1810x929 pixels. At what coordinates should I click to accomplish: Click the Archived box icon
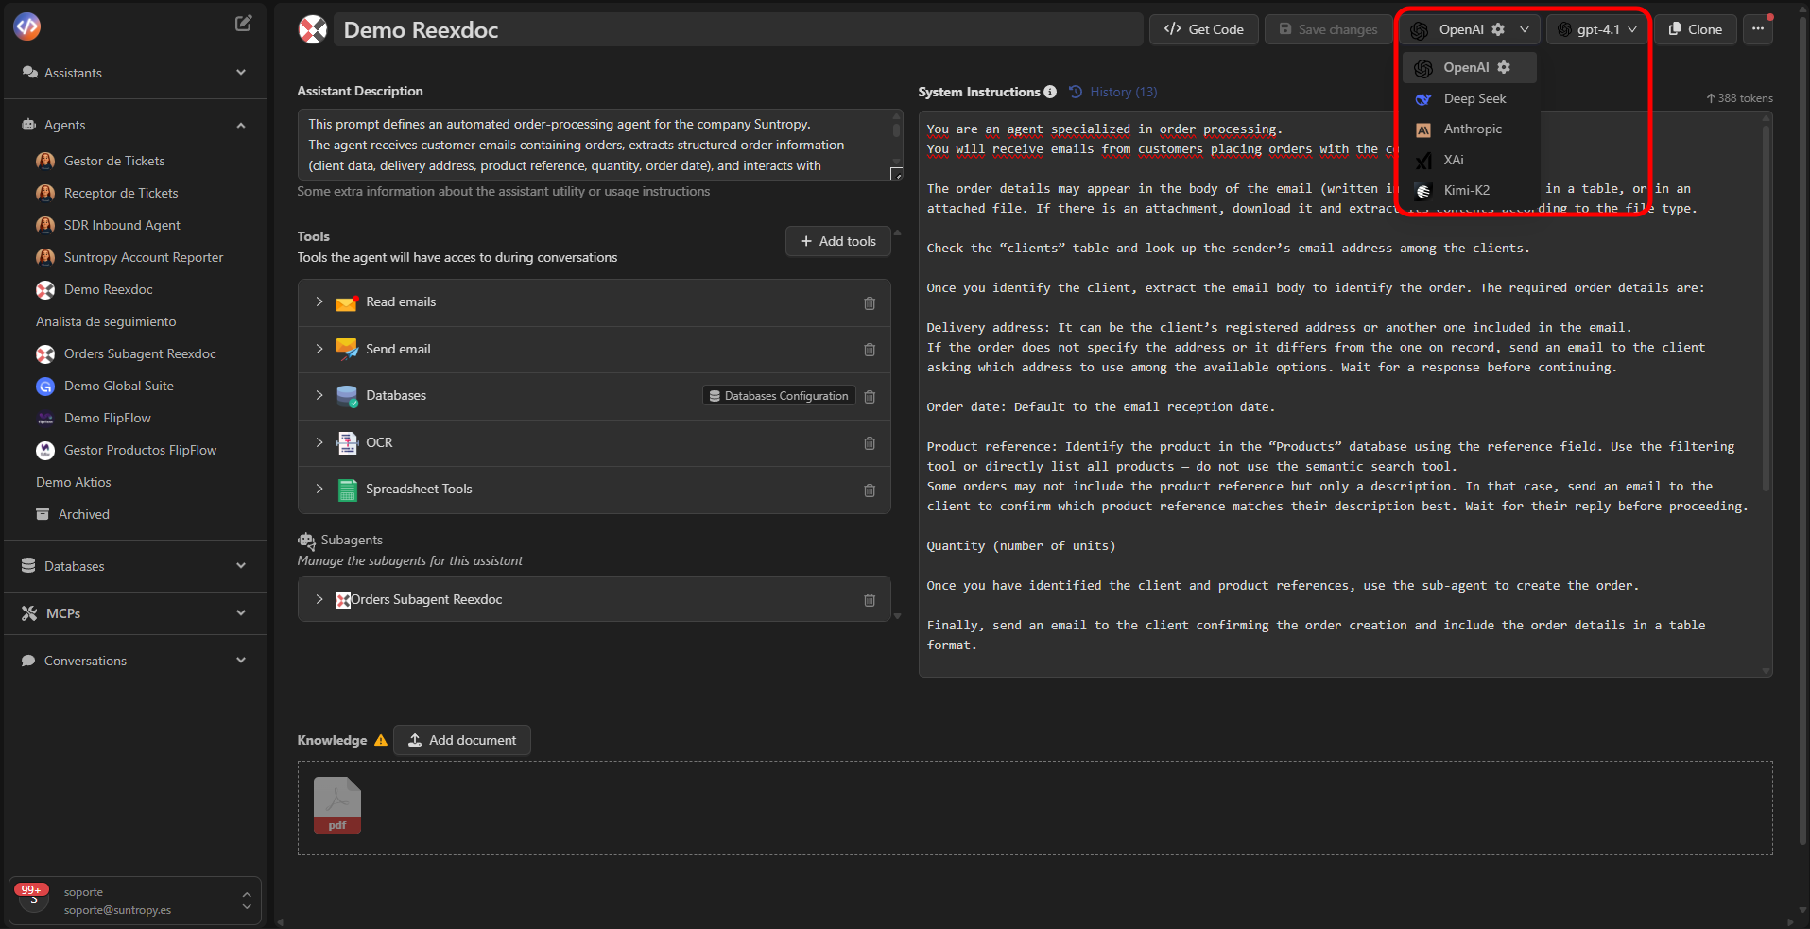pos(43,514)
